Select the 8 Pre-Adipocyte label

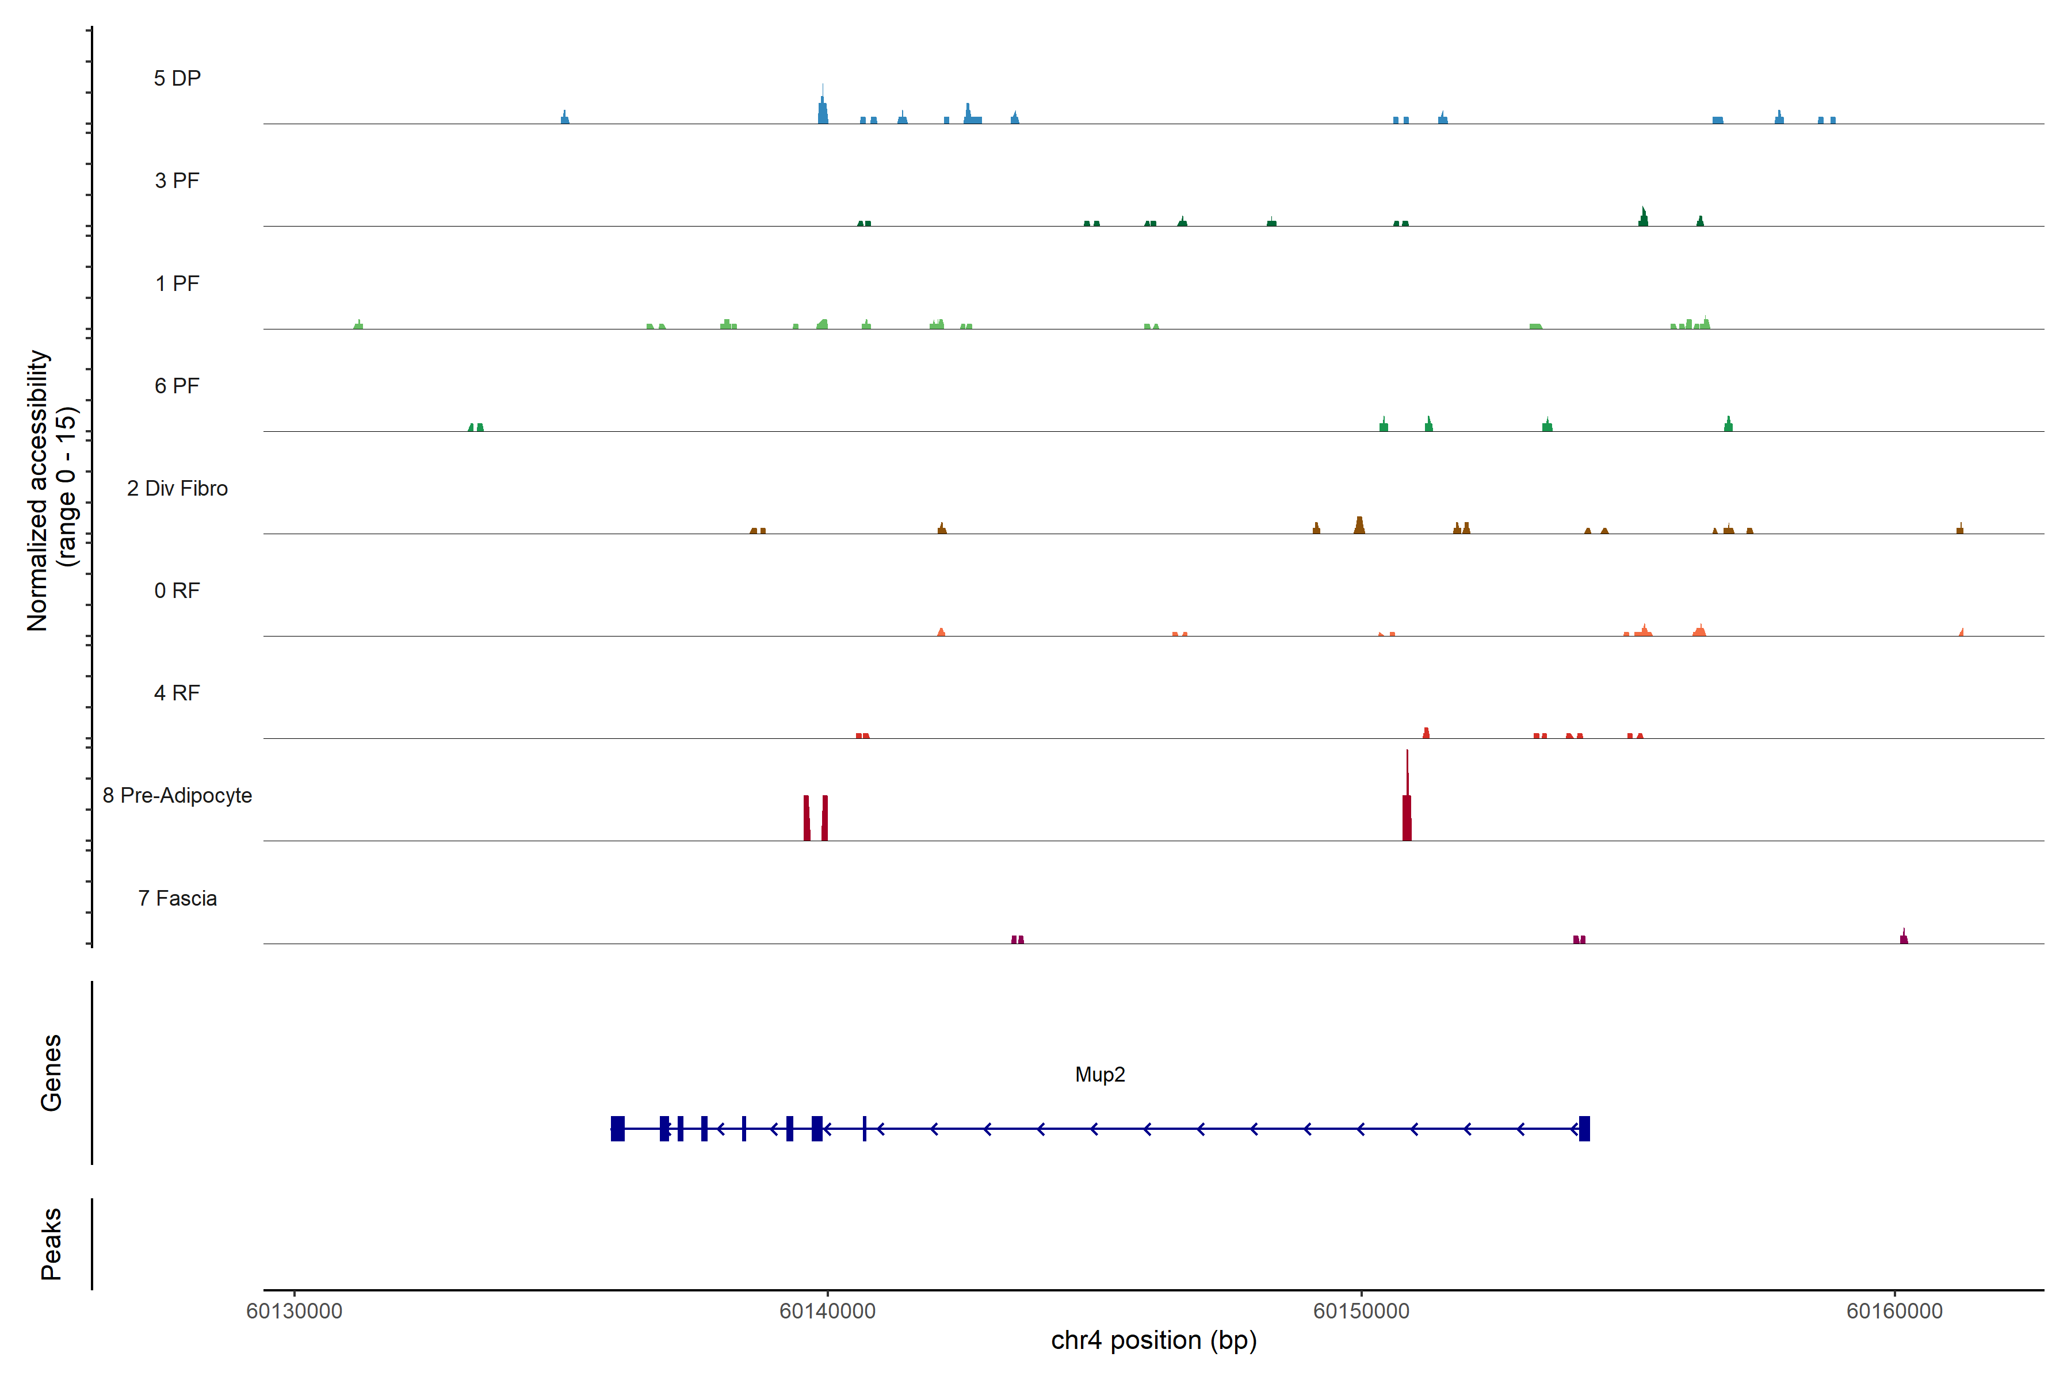[177, 796]
